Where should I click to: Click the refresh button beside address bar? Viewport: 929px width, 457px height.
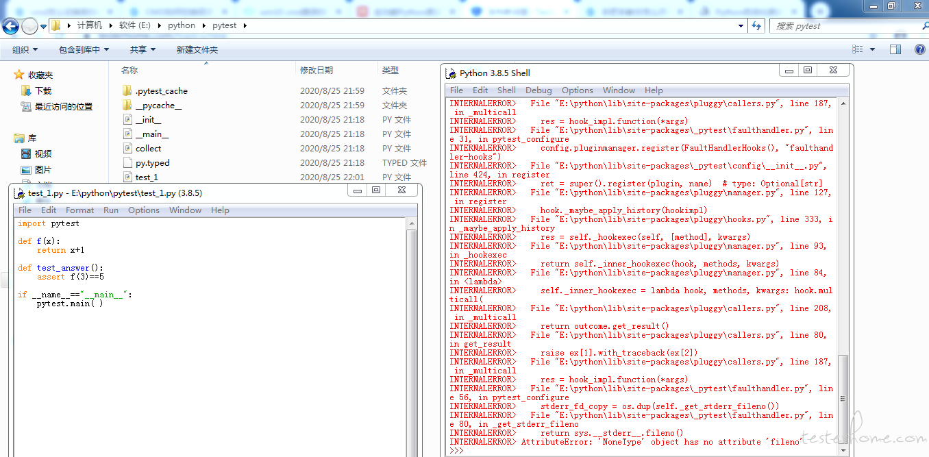(756, 25)
